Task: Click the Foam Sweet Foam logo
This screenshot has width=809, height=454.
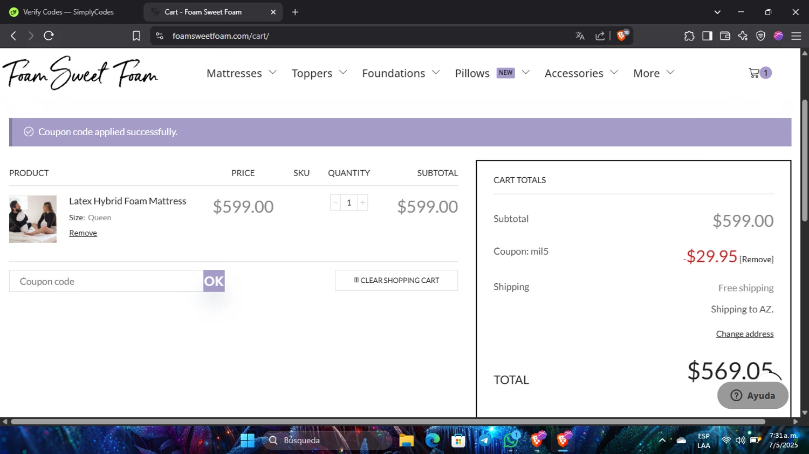Action: (x=80, y=73)
